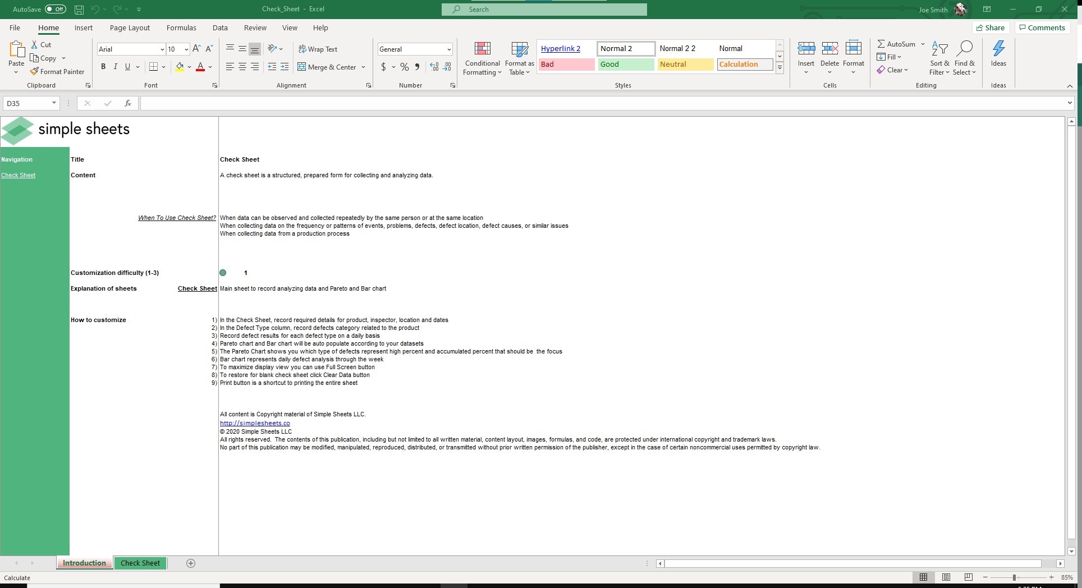This screenshot has width=1082, height=588.
Task: Toggle Wrap Text option
Action: pyautogui.click(x=318, y=49)
